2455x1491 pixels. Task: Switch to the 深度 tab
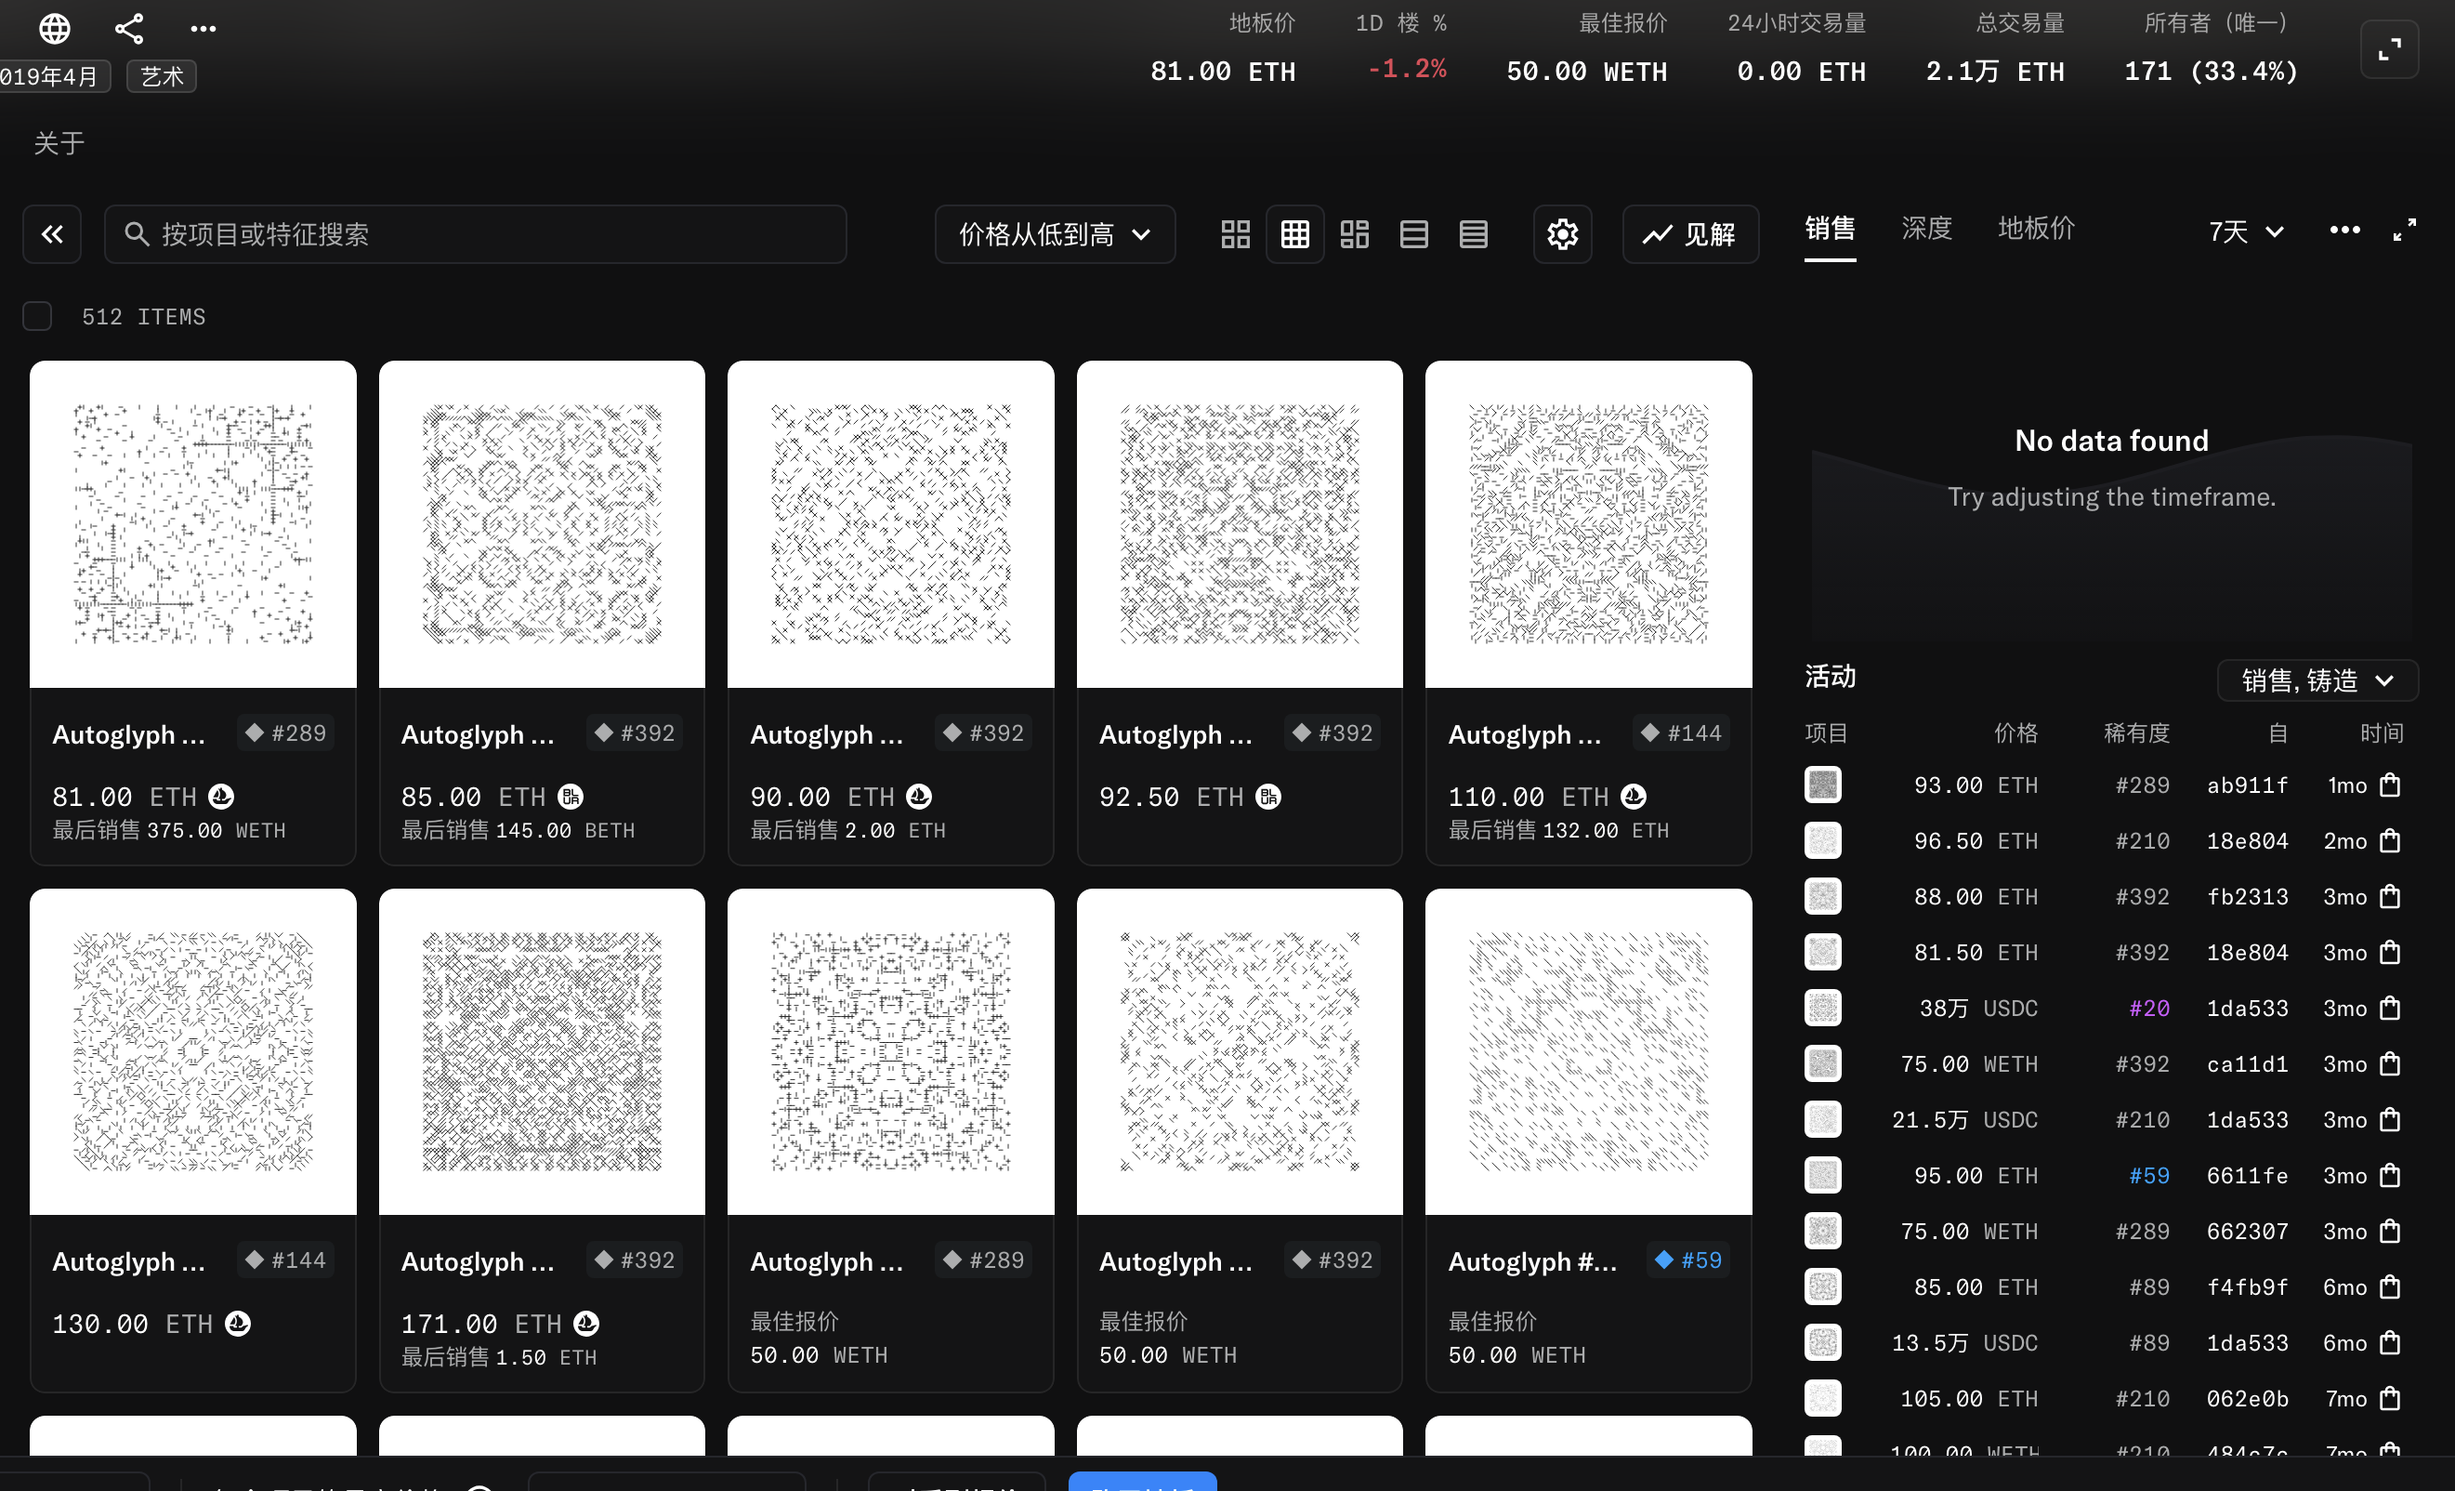[x=1926, y=229]
